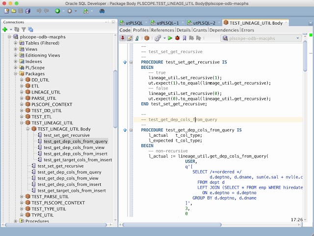This screenshot has height=236, width=314.
Task: Collapse test_get_dep_cols_from_query procedure code fold
Action: (131, 130)
